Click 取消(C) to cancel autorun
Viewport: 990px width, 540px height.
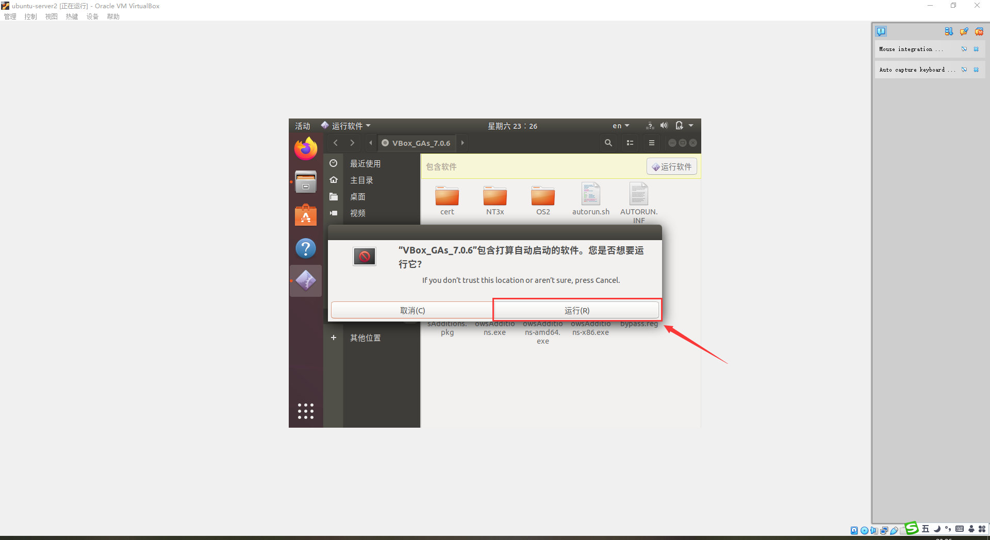coord(412,310)
